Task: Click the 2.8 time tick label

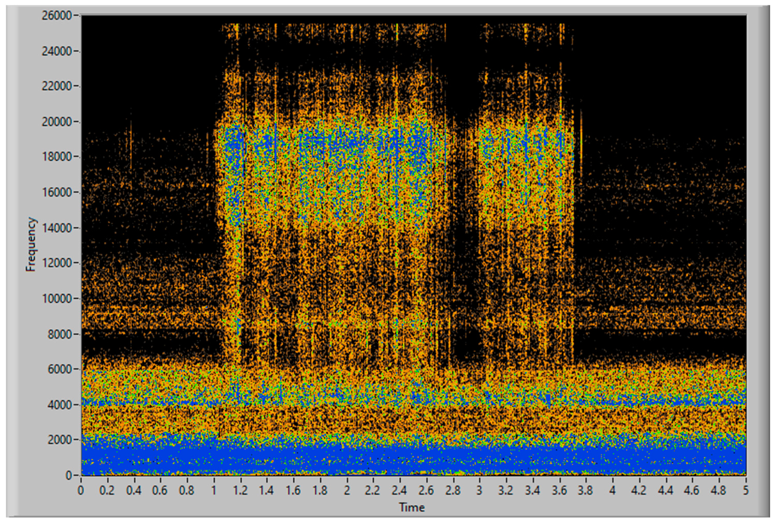Action: pos(452,491)
